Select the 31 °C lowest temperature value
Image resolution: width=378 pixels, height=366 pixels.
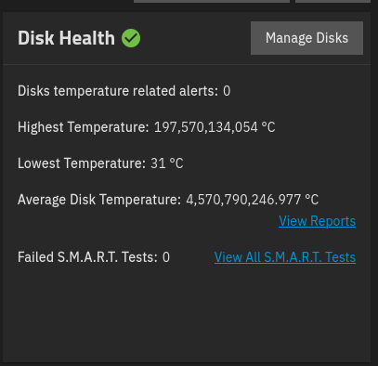167,163
